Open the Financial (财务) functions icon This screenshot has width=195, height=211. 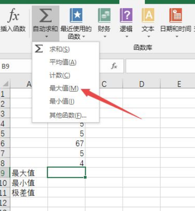[104, 15]
